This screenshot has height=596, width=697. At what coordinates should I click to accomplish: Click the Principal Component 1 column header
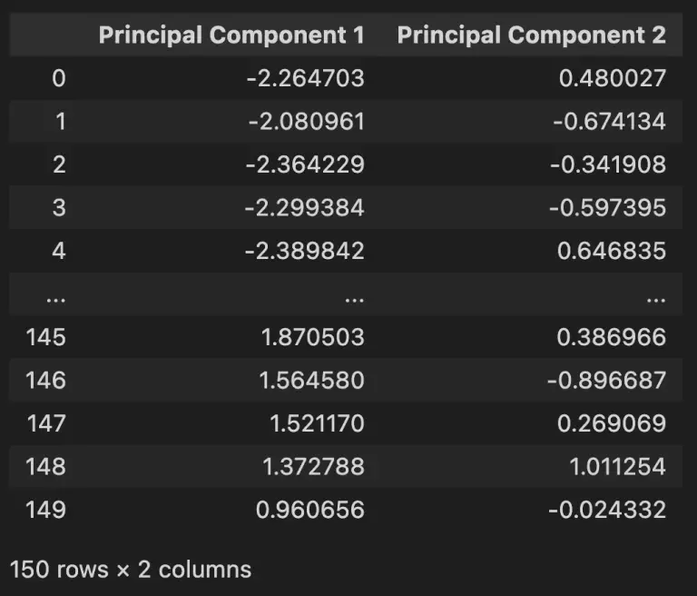tap(231, 35)
